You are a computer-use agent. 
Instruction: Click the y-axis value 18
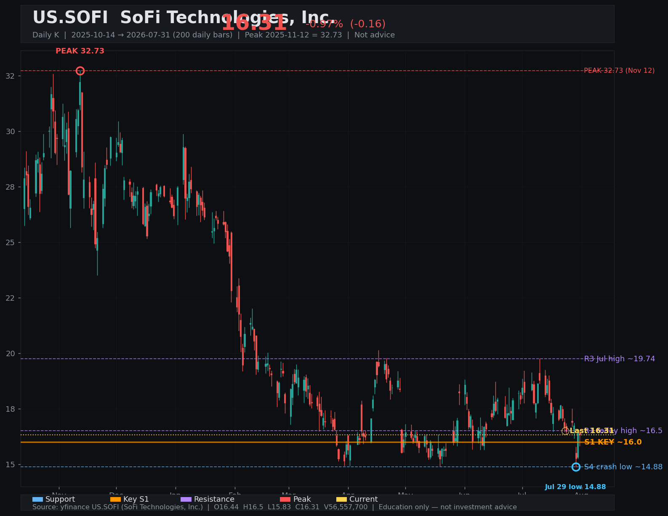click(11, 409)
